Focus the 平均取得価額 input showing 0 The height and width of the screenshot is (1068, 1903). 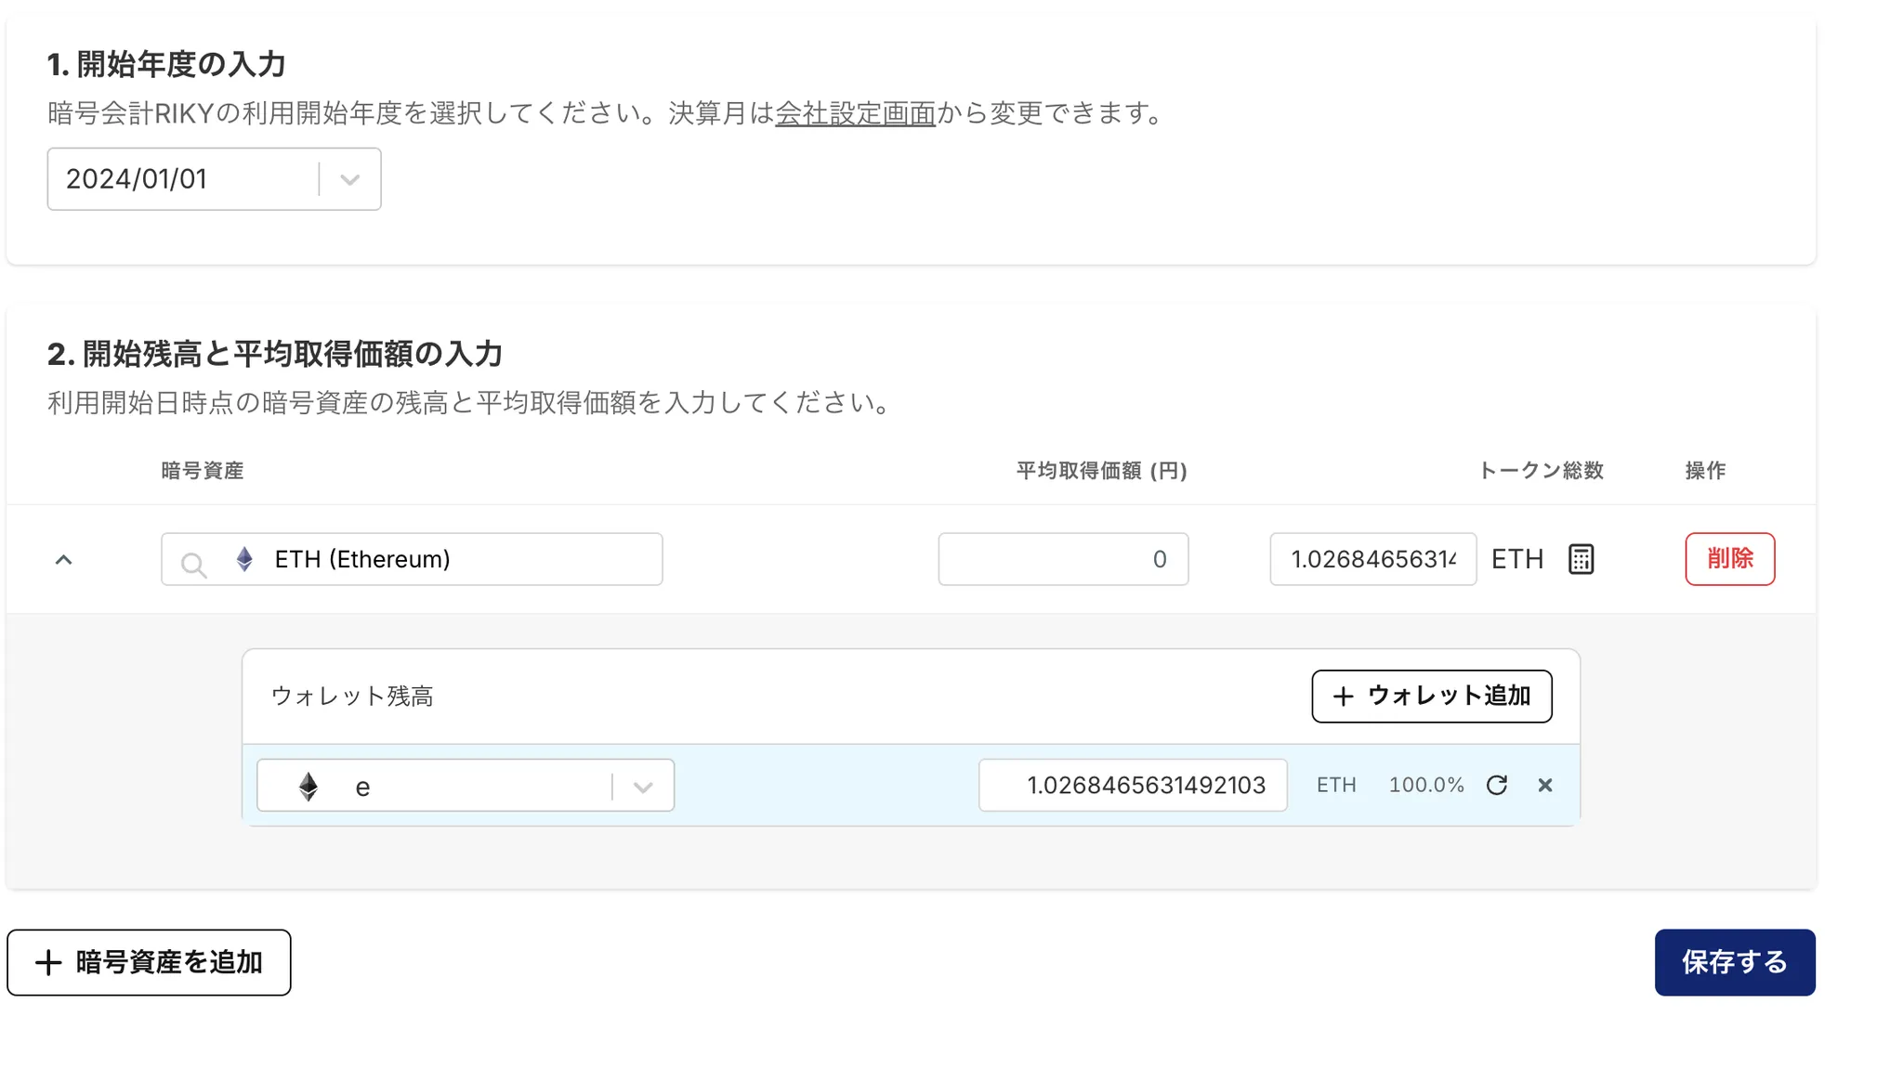point(1062,559)
